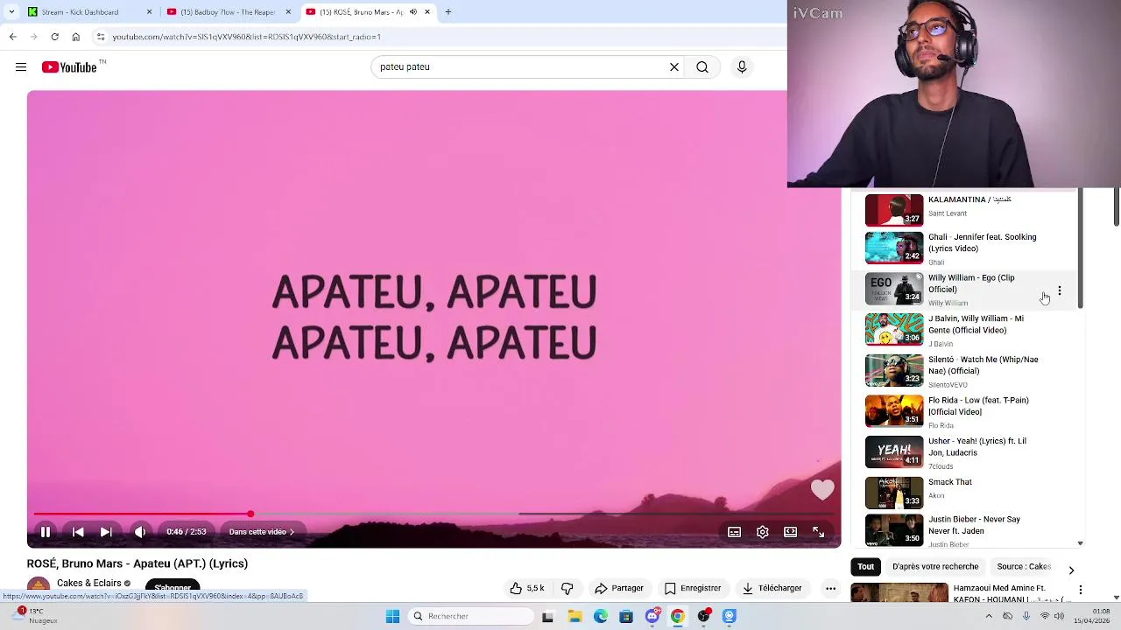Viewport: 1121px width, 630px height.
Task: Mute the ROSÉ tab via speaker icon
Action: tap(413, 12)
